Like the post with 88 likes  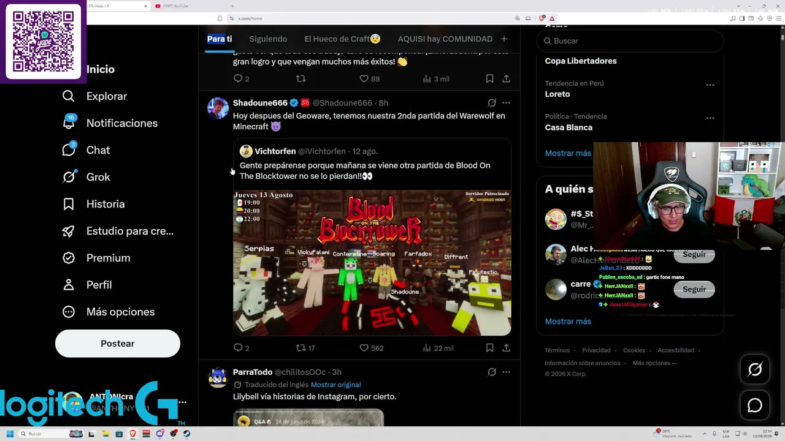coord(364,78)
